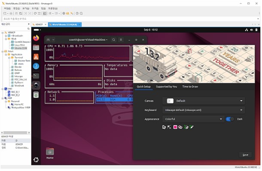
Task: Open the 파일(F) menu
Action: pyautogui.click(x=7, y=8)
